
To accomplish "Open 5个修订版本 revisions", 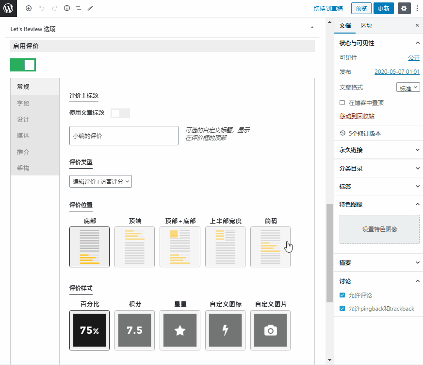I will (365, 133).
